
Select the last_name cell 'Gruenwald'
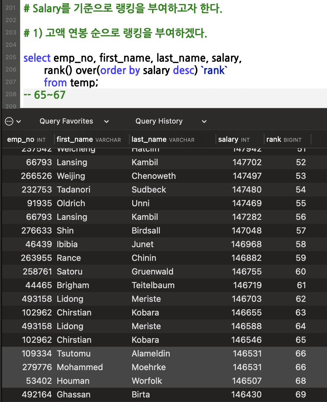pos(152,272)
